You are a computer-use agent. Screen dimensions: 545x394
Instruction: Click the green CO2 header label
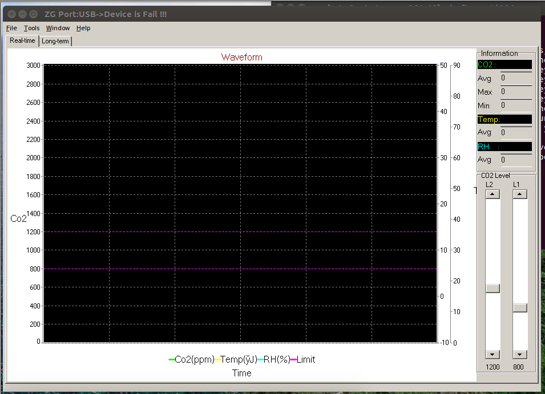coord(504,64)
